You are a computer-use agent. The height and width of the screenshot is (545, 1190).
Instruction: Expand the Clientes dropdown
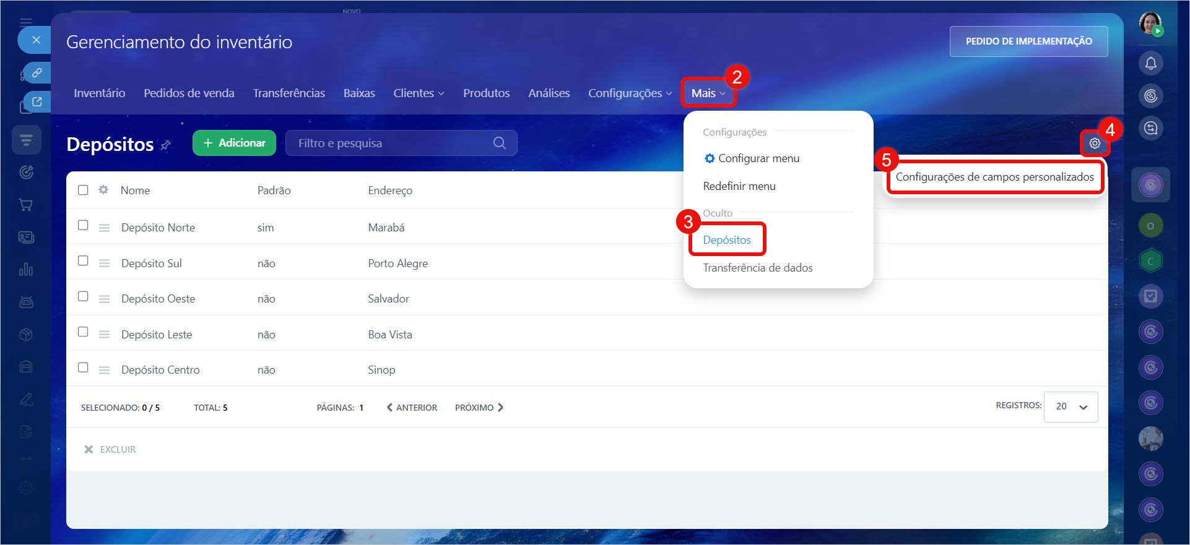419,93
